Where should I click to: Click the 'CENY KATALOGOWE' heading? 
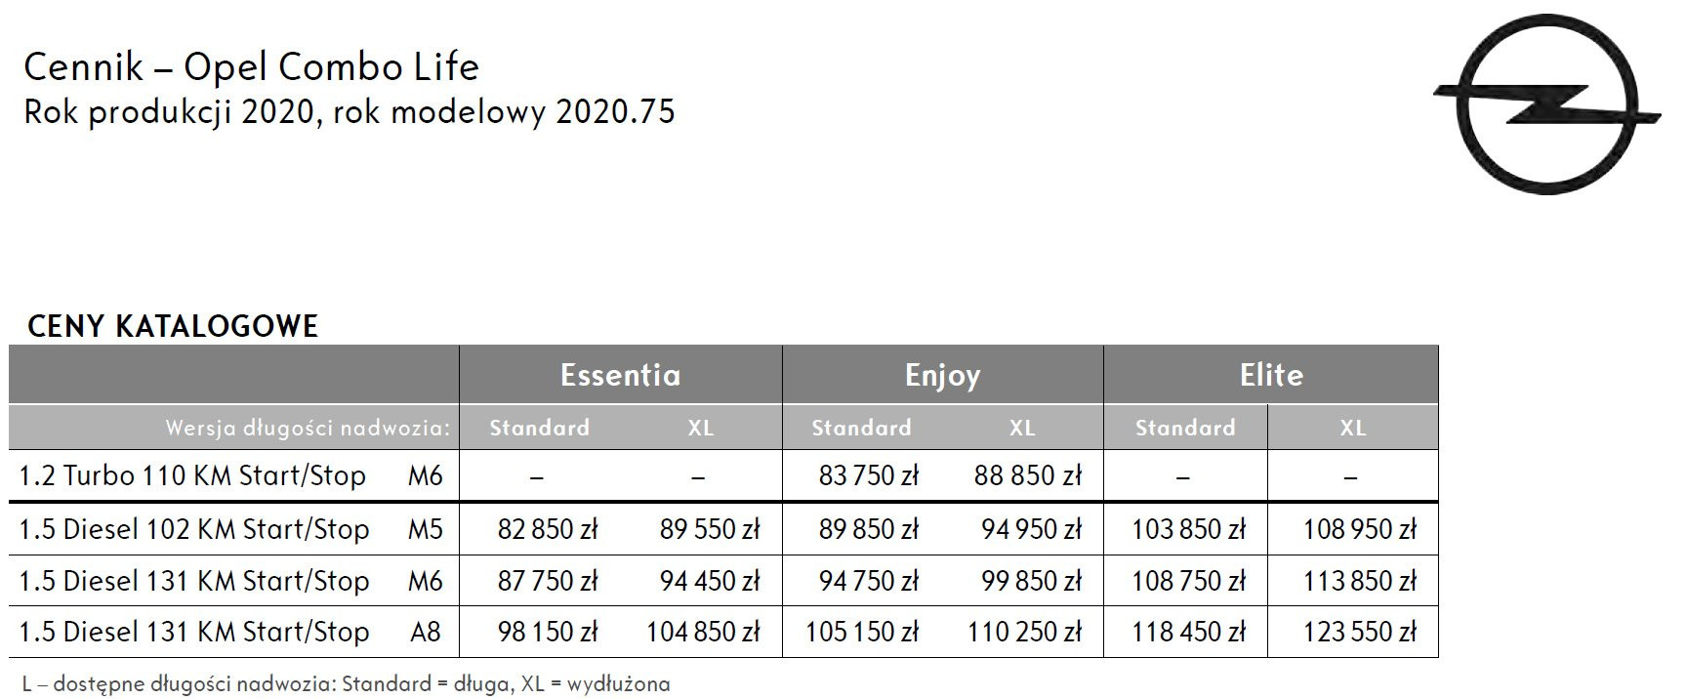coord(173,326)
